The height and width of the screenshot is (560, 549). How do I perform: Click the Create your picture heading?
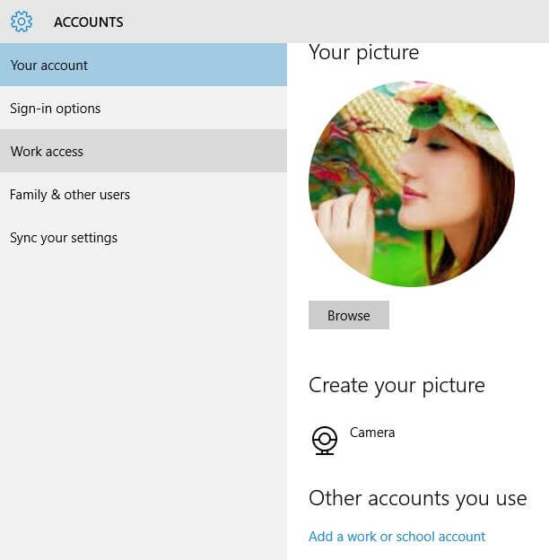[396, 386]
